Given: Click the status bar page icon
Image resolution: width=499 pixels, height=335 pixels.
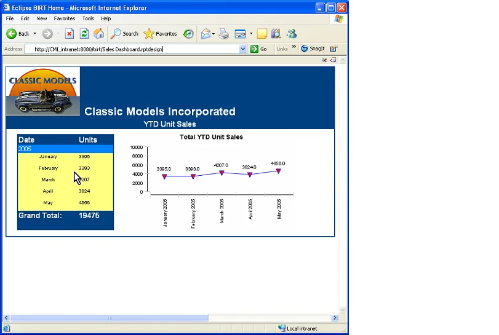Looking at the screenshot, I should click(x=7, y=328).
